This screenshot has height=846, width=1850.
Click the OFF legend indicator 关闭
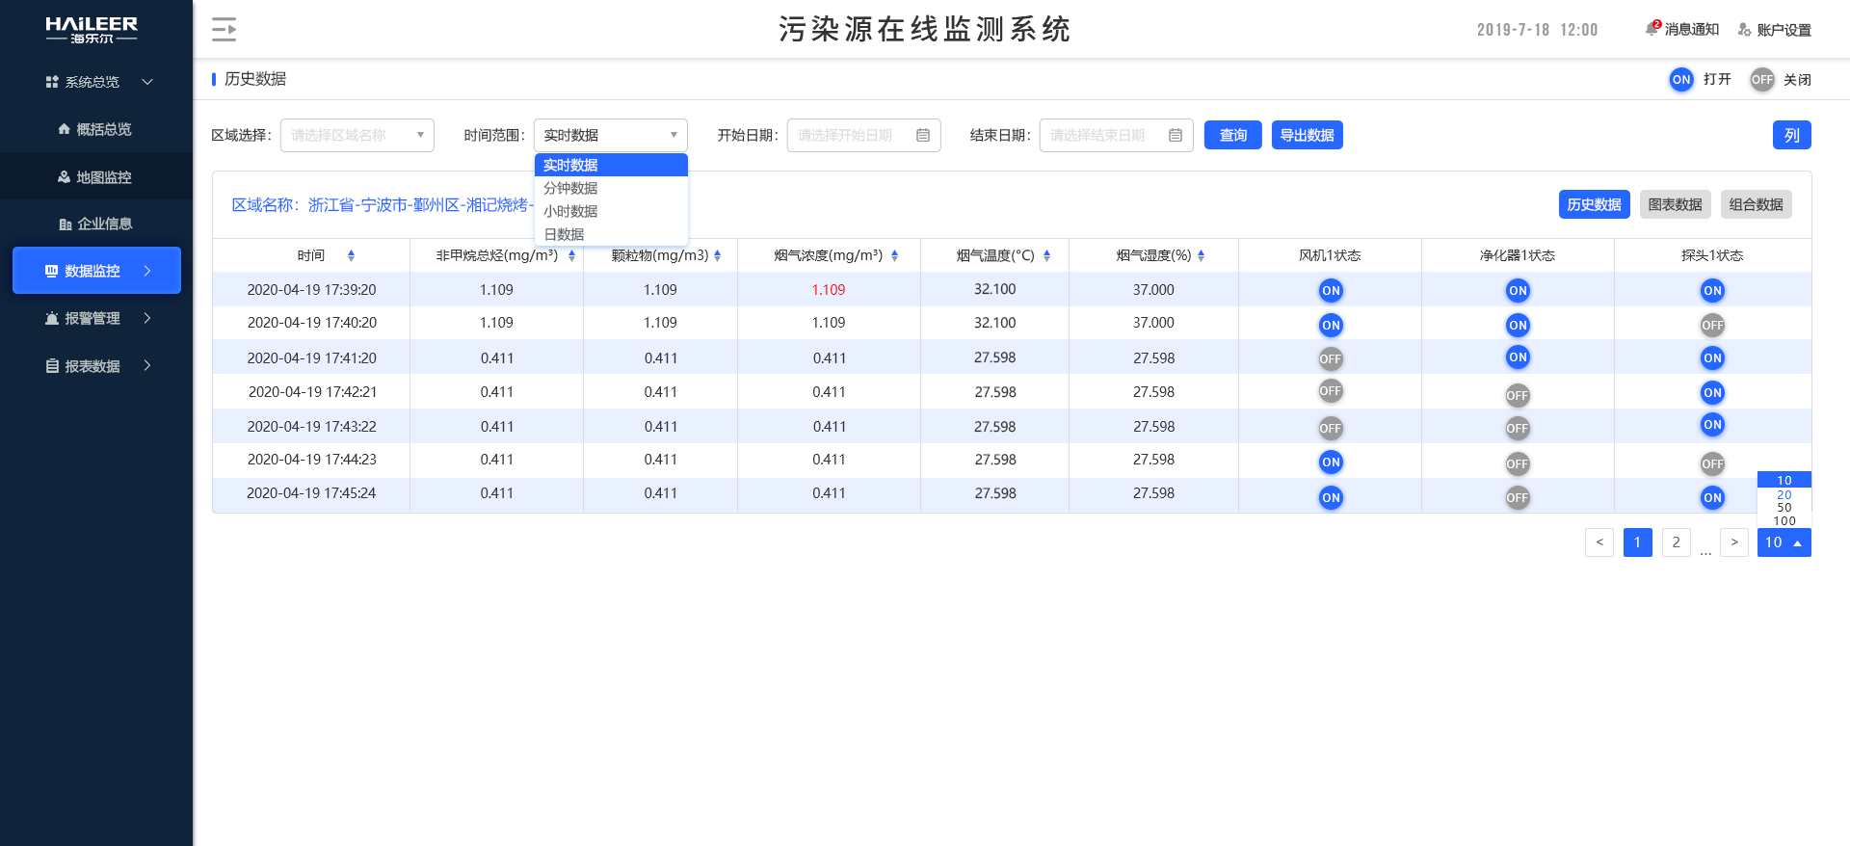tap(1762, 80)
